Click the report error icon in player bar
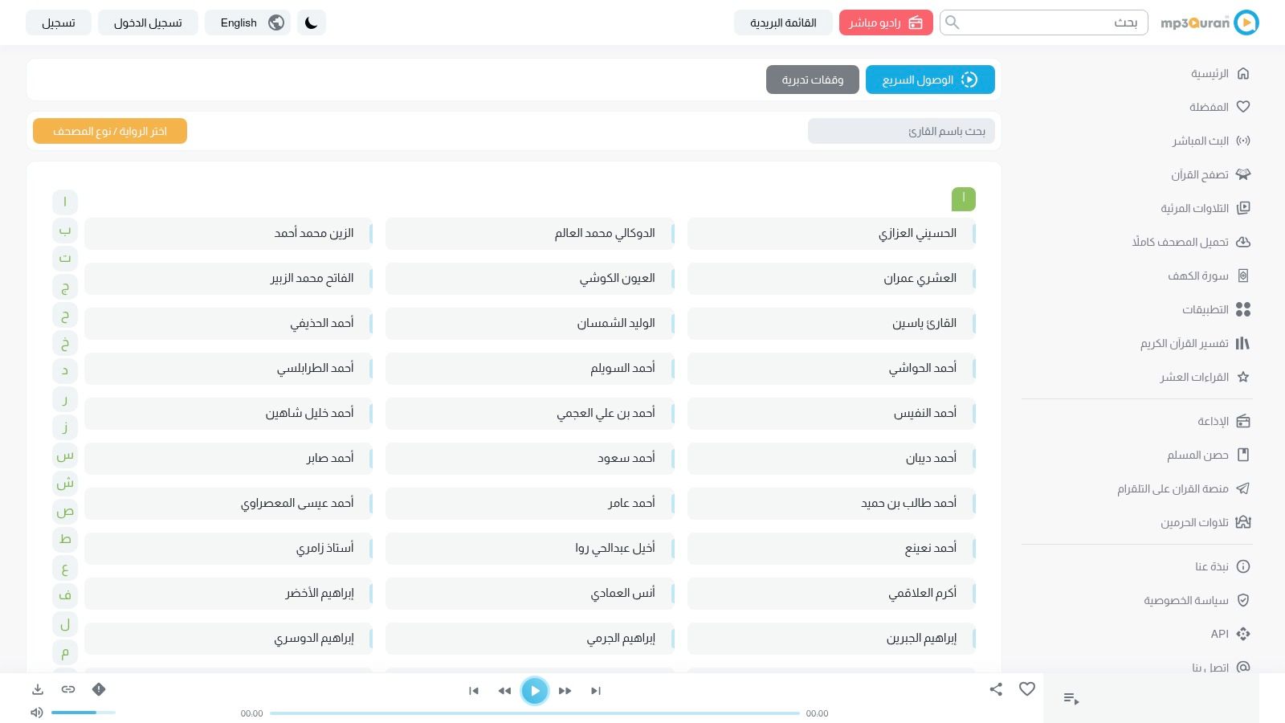 [x=99, y=689]
